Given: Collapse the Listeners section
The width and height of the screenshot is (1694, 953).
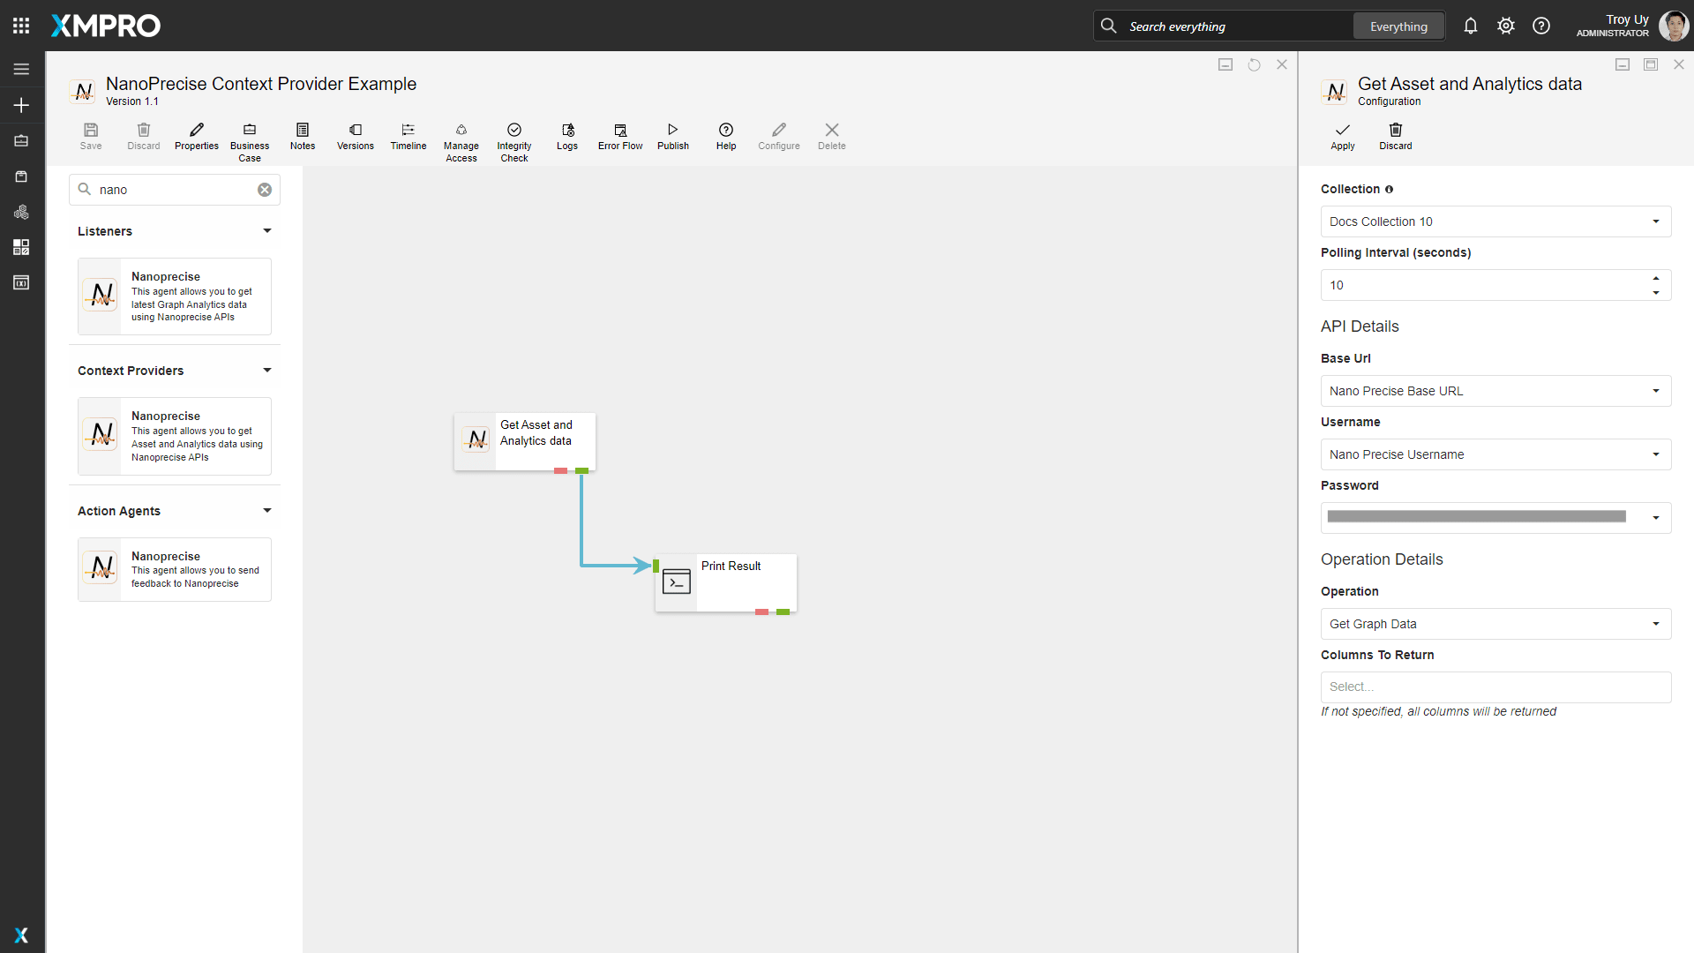Looking at the screenshot, I should pos(267,231).
